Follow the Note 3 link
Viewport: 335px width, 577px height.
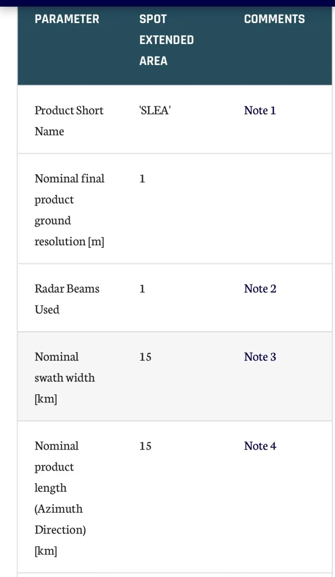click(x=260, y=357)
